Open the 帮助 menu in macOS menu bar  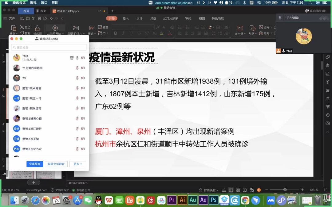55,2
